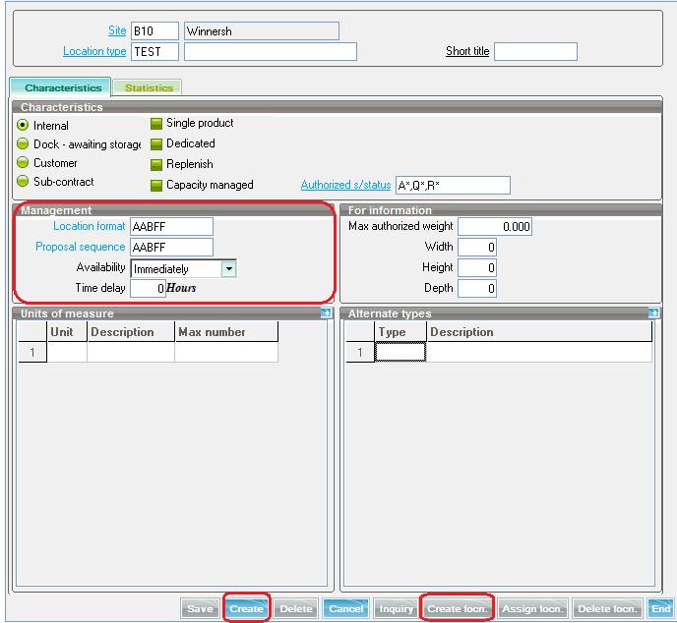This screenshot has height=623, width=677.
Task: Click the Location format input field
Action: pyautogui.click(x=171, y=226)
